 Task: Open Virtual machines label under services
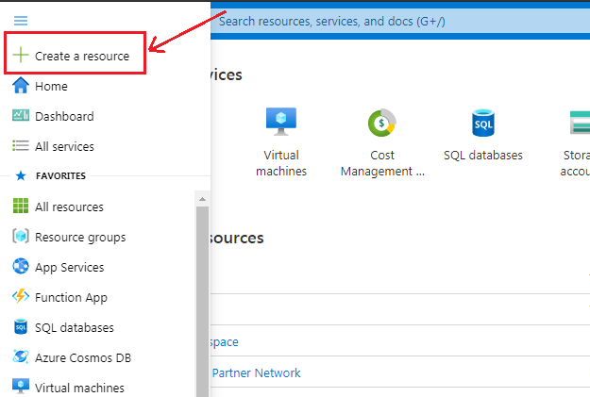(281, 163)
